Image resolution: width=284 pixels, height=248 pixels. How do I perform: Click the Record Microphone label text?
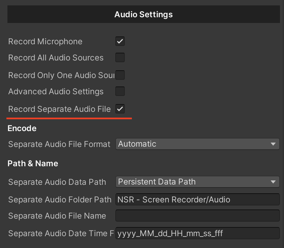[45, 42]
